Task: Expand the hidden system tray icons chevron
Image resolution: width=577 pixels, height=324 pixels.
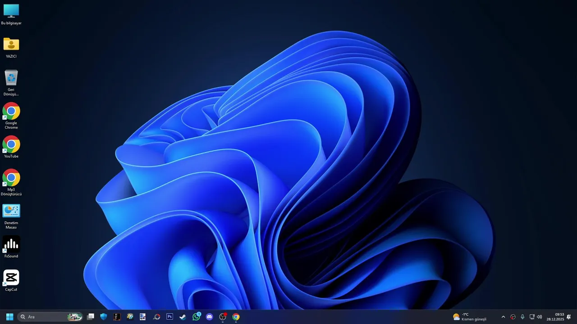Action: coord(503,317)
